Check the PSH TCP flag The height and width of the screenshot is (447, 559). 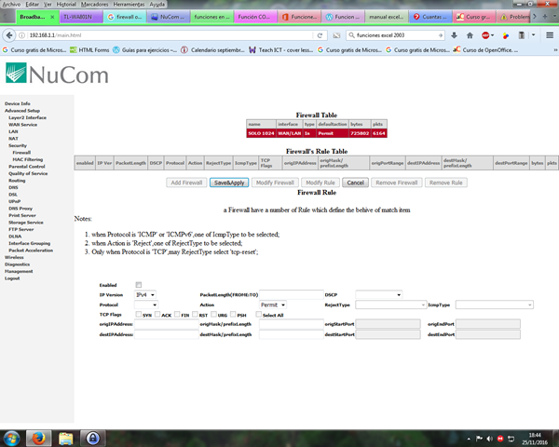[233, 315]
